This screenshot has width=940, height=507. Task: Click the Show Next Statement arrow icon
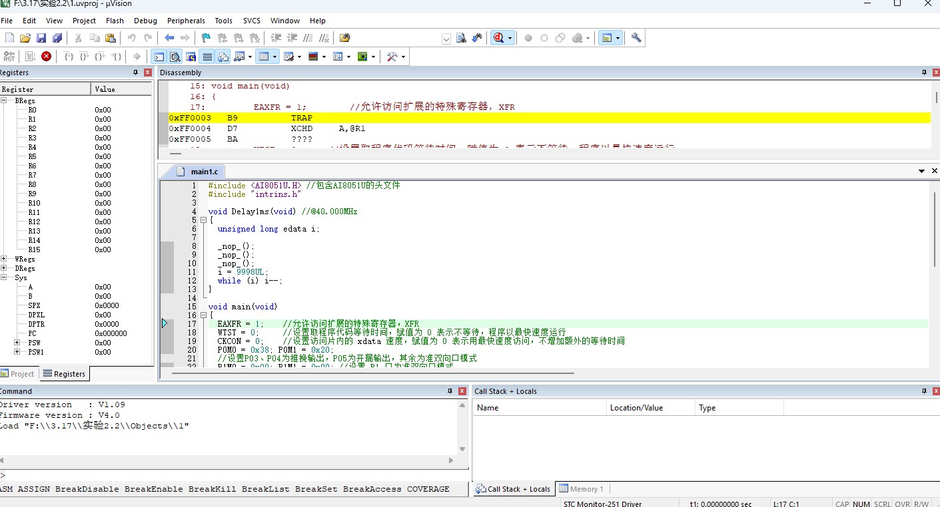(137, 57)
